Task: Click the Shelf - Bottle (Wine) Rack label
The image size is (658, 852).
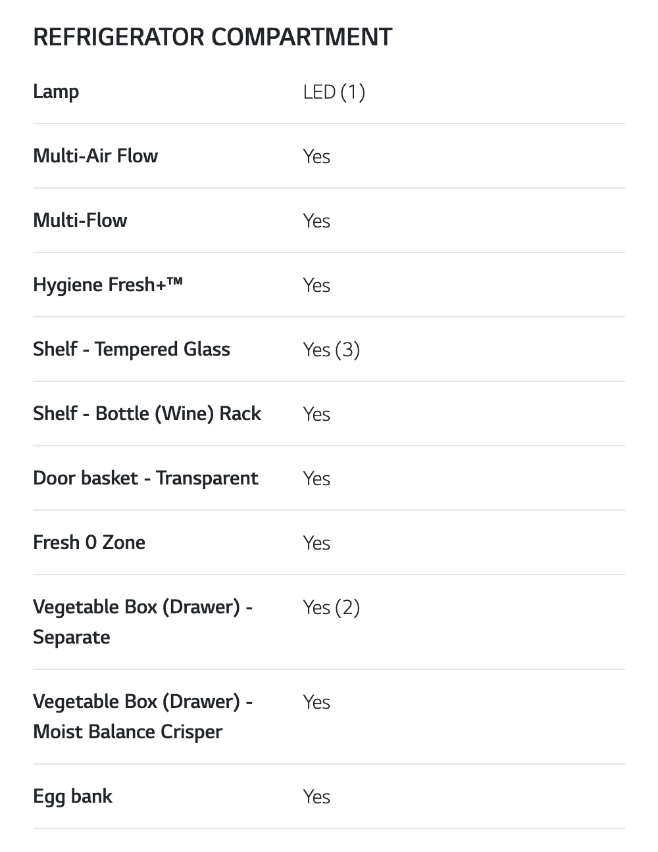Action: coord(147,414)
